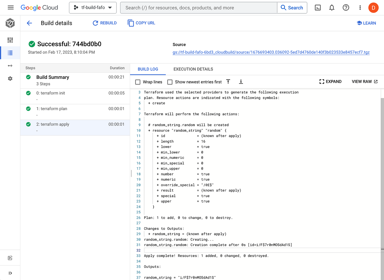The height and width of the screenshot is (280, 384).
Task: Open the source tgz storage link
Action: 271,53
